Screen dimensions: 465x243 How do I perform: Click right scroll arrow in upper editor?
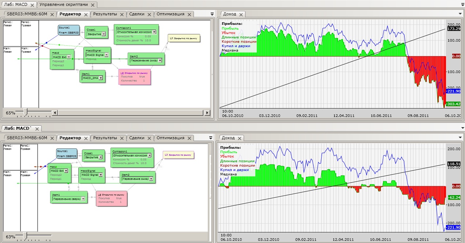[x=207, y=113]
